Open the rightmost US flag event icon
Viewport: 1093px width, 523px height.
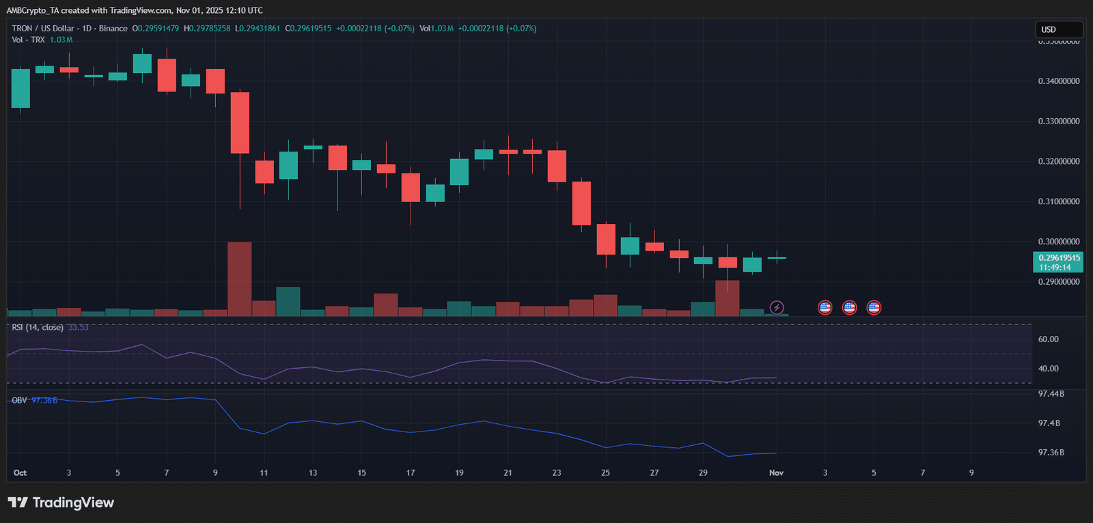tap(874, 308)
